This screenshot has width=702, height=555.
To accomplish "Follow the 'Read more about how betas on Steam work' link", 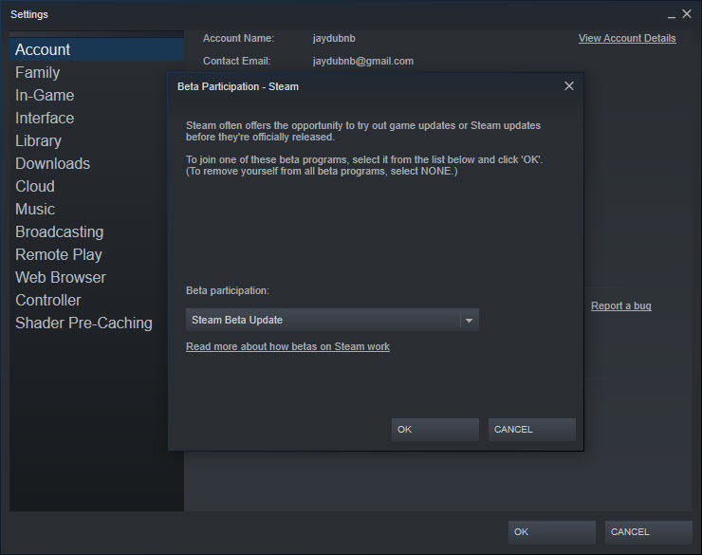I will pyautogui.click(x=287, y=347).
